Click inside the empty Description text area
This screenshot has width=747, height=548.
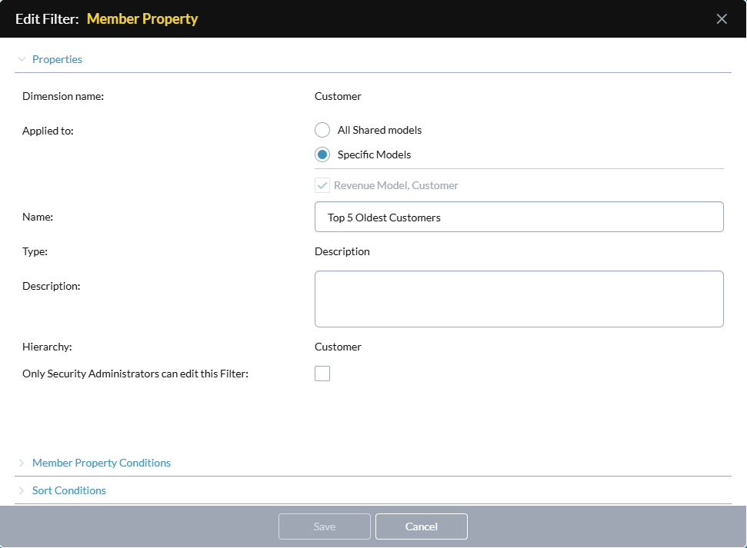[519, 299]
